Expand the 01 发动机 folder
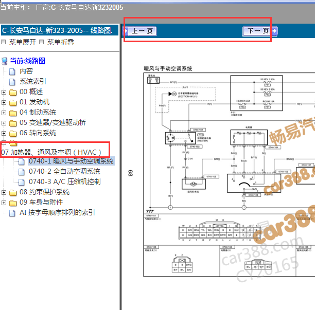This screenshot has width=315, height=310. coord(4,102)
